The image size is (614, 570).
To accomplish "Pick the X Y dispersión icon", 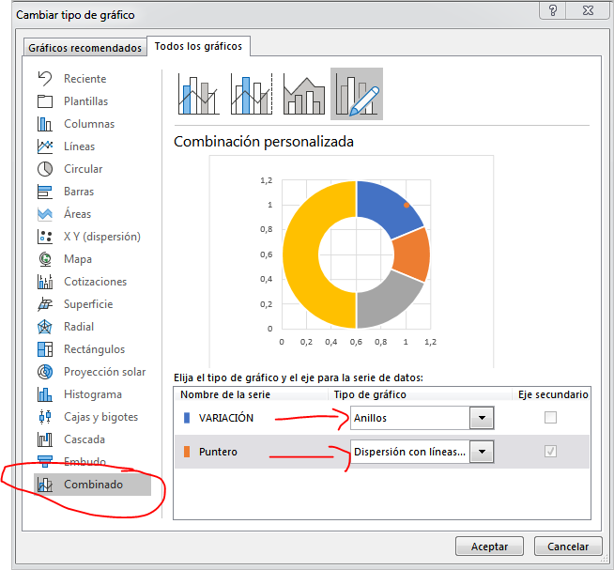I will [x=45, y=237].
